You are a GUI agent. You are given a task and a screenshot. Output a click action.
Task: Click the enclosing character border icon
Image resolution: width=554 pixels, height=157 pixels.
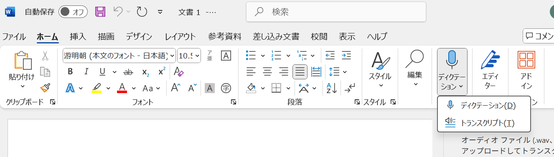tap(226, 56)
